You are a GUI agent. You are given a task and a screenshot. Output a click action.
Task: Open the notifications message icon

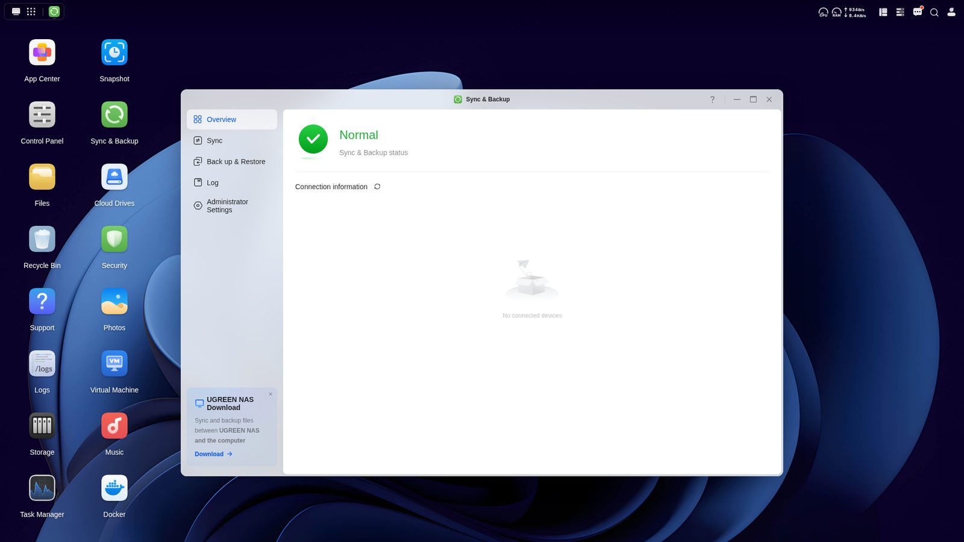(x=918, y=11)
